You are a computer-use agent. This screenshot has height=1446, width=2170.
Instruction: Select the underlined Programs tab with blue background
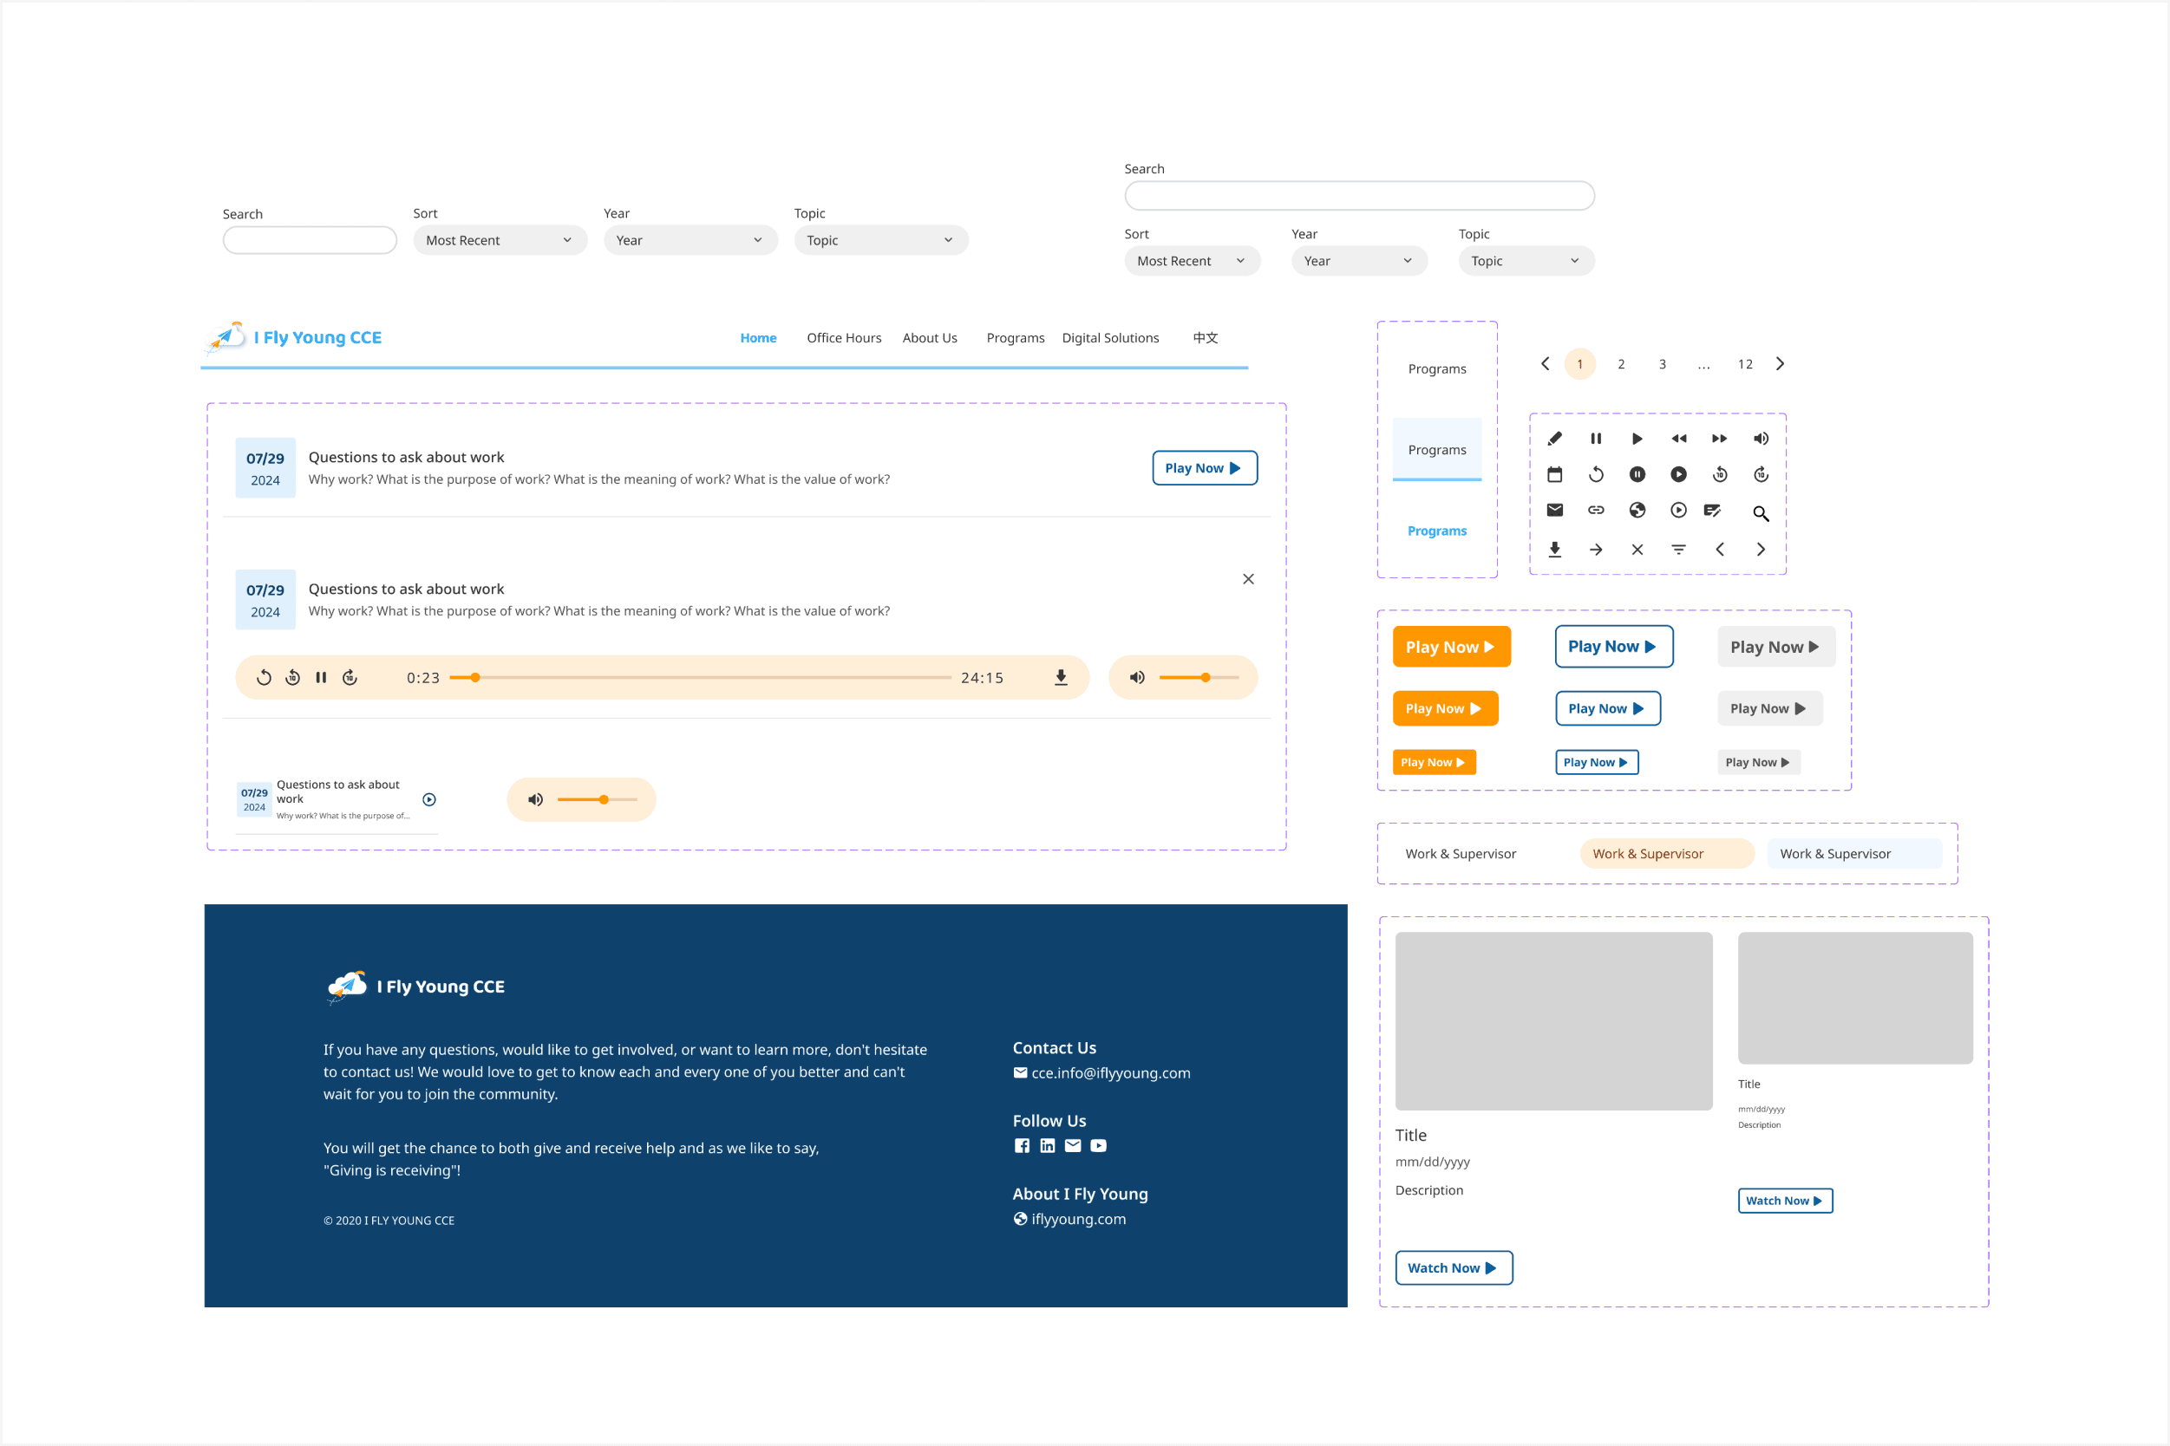[x=1436, y=449]
